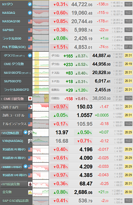Open the ドルインデックス link
Viewport: 133px width, 205px height.
click(14, 124)
